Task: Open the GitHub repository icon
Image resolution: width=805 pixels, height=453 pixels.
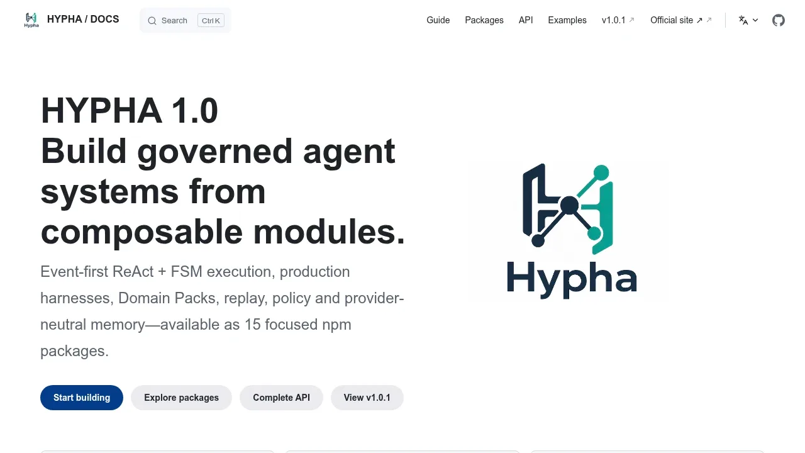Action: coord(779,20)
